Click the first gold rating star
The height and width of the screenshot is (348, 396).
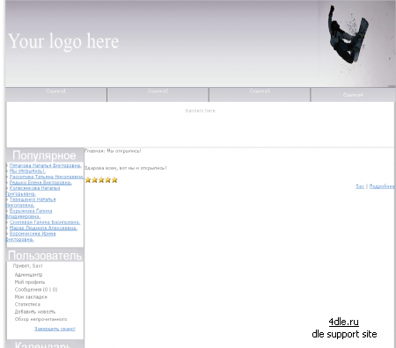88,180
